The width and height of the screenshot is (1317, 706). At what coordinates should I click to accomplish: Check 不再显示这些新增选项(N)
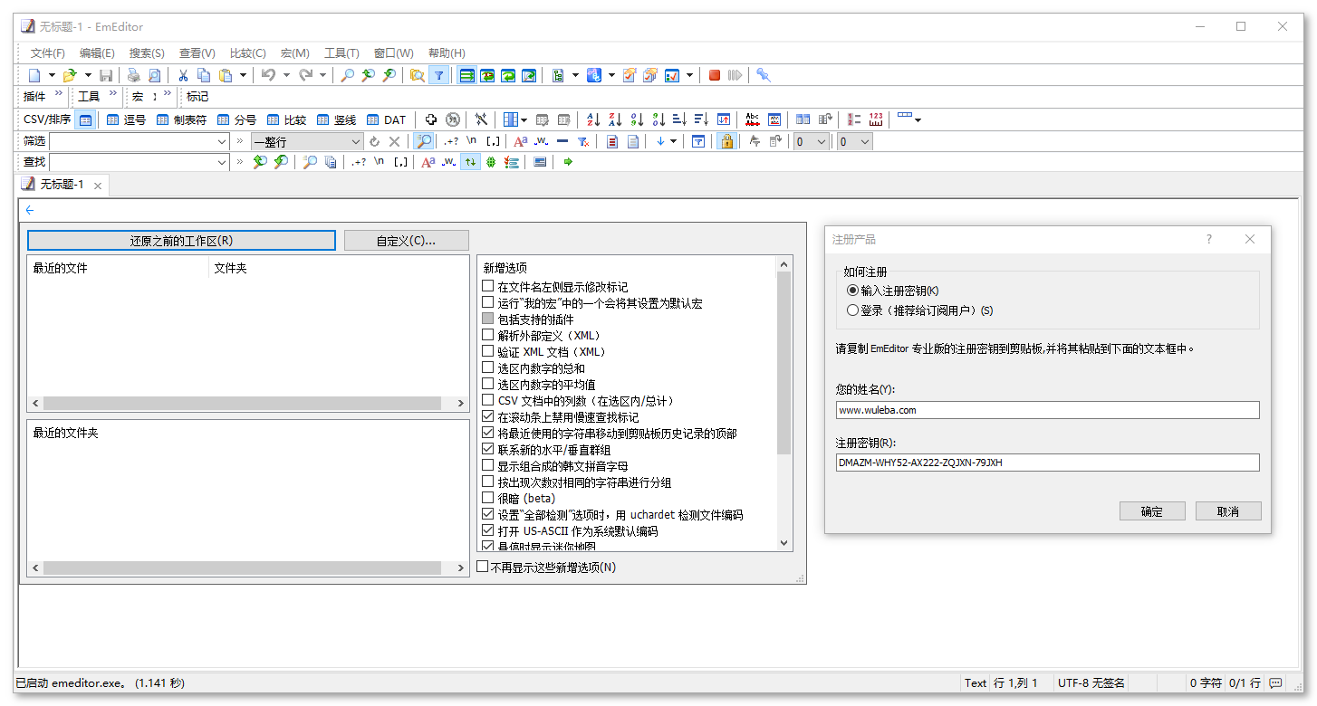(x=483, y=567)
